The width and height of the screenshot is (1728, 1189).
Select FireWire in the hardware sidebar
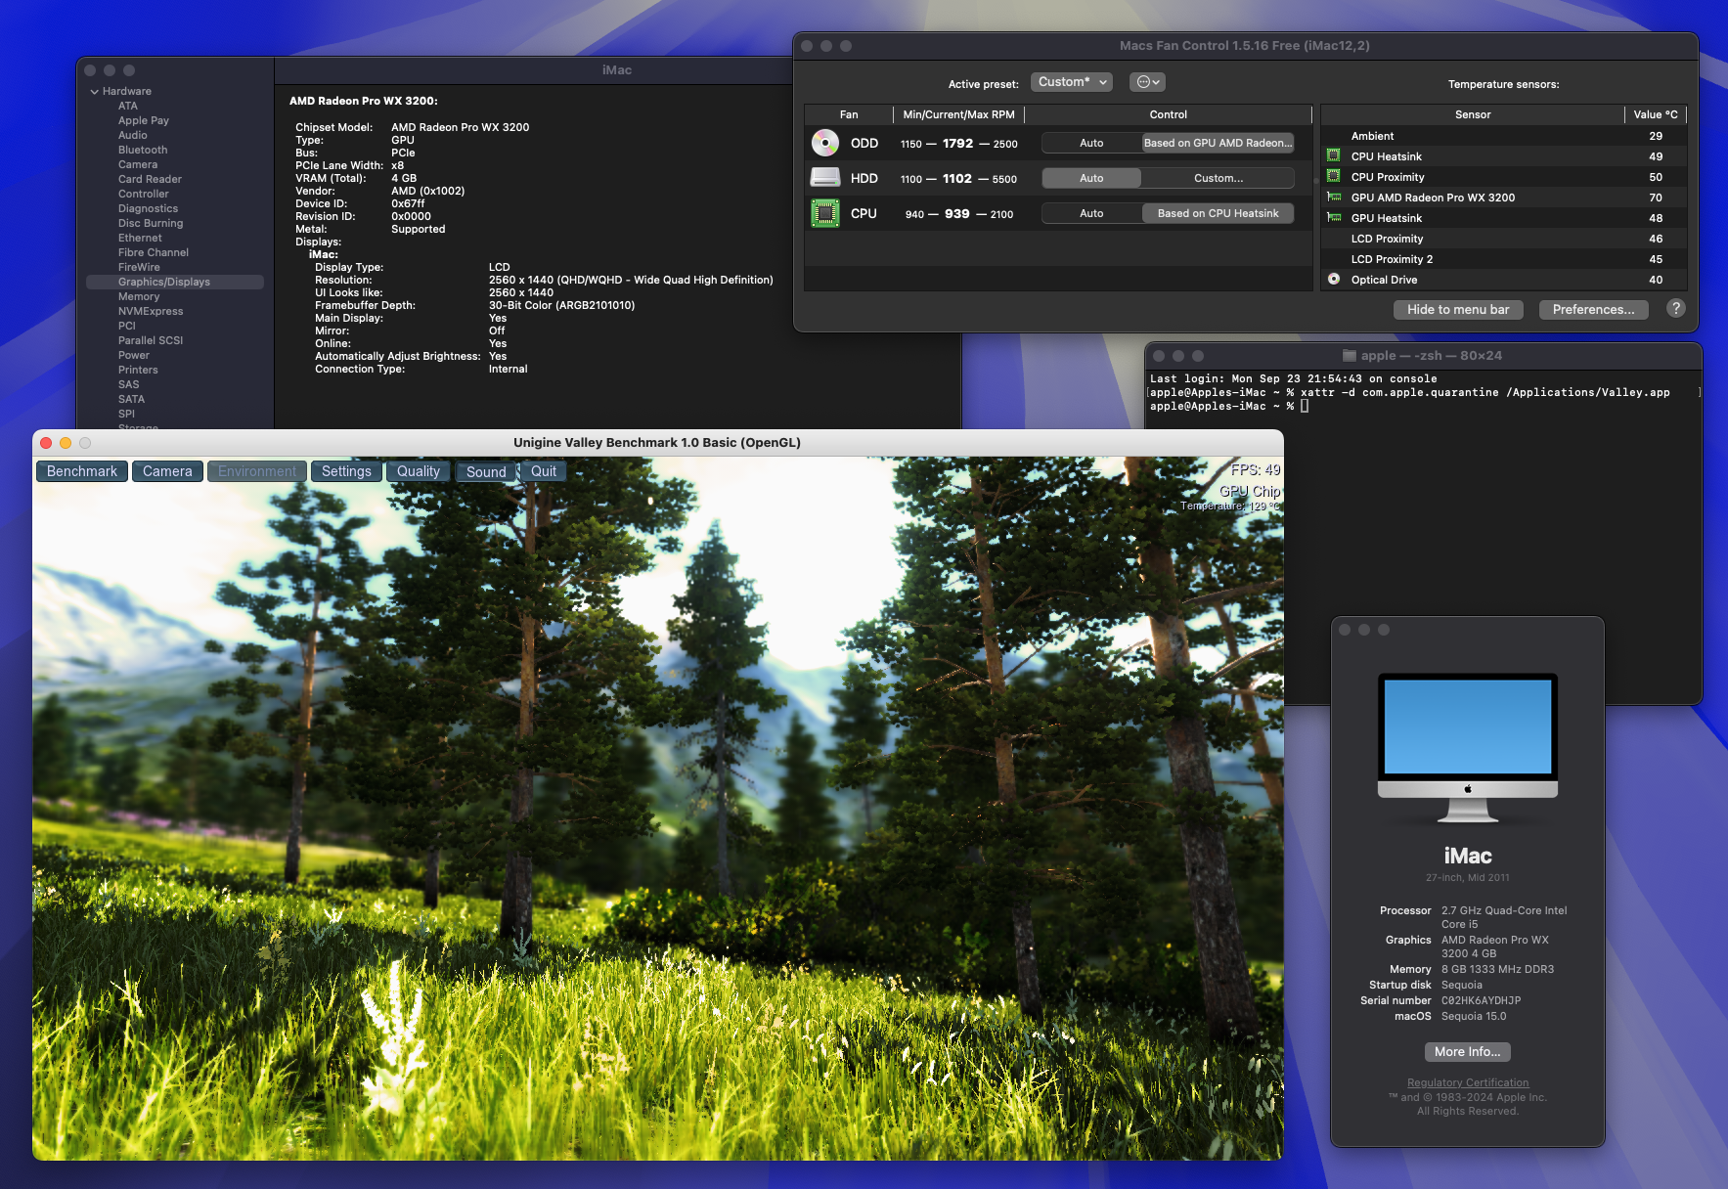(x=139, y=267)
